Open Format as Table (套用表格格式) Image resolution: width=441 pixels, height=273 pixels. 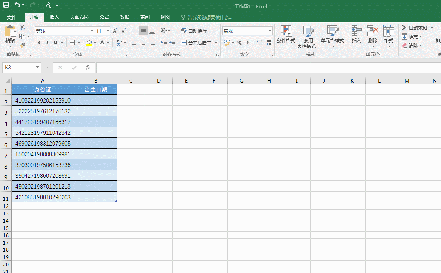click(x=308, y=36)
